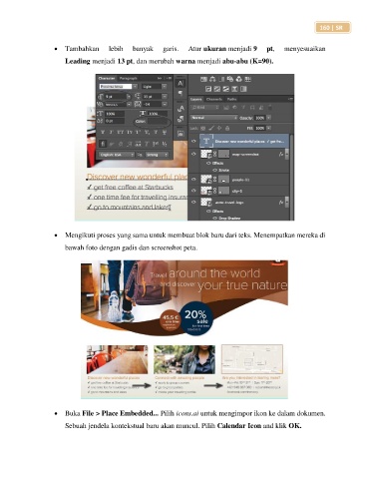
Task: Open the leading size dropdown
Action: click(x=165, y=97)
